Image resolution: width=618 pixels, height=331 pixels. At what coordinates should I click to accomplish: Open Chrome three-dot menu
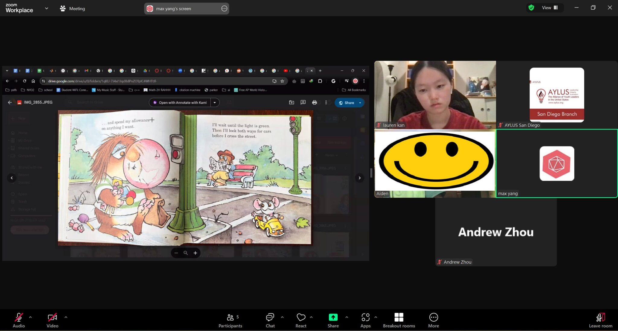click(x=364, y=81)
